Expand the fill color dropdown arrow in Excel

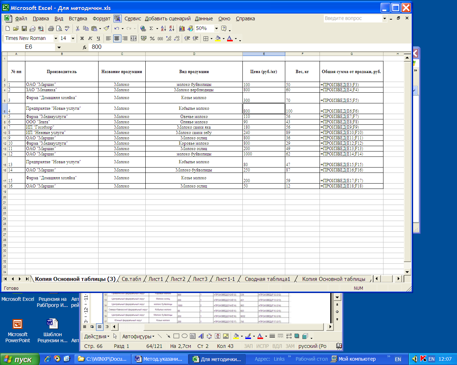224,38
